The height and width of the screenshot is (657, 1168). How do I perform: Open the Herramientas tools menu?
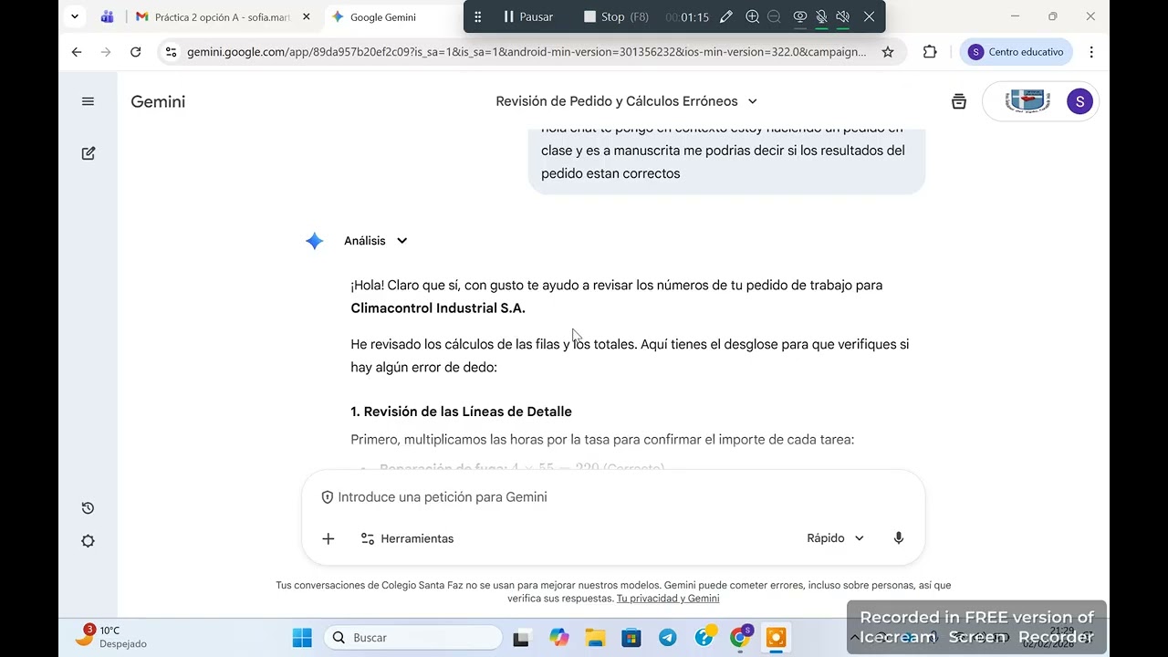[407, 538]
